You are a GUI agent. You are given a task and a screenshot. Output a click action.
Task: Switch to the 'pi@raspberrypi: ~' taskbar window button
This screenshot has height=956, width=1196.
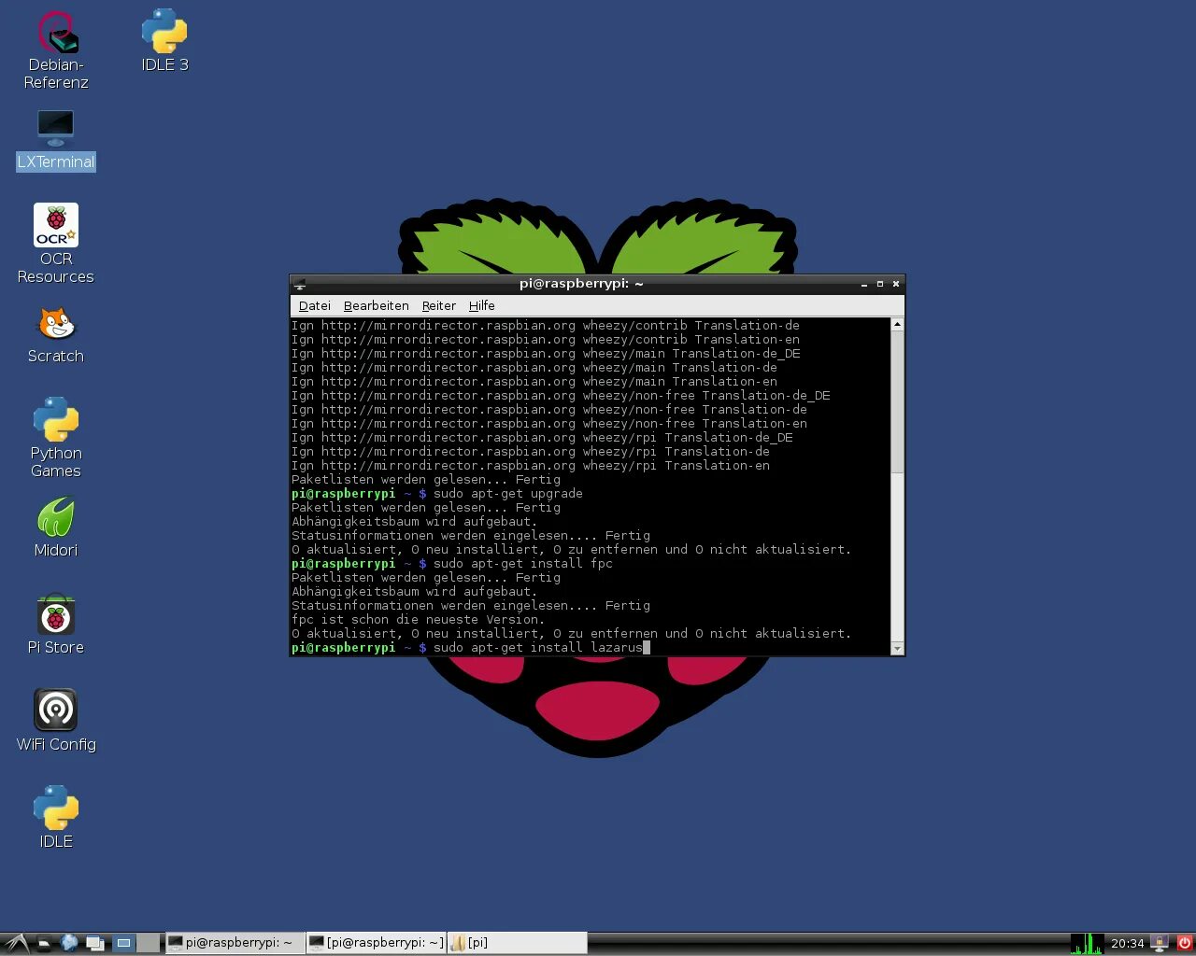(235, 943)
